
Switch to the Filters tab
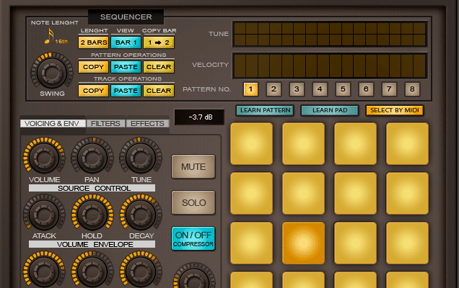(x=107, y=123)
